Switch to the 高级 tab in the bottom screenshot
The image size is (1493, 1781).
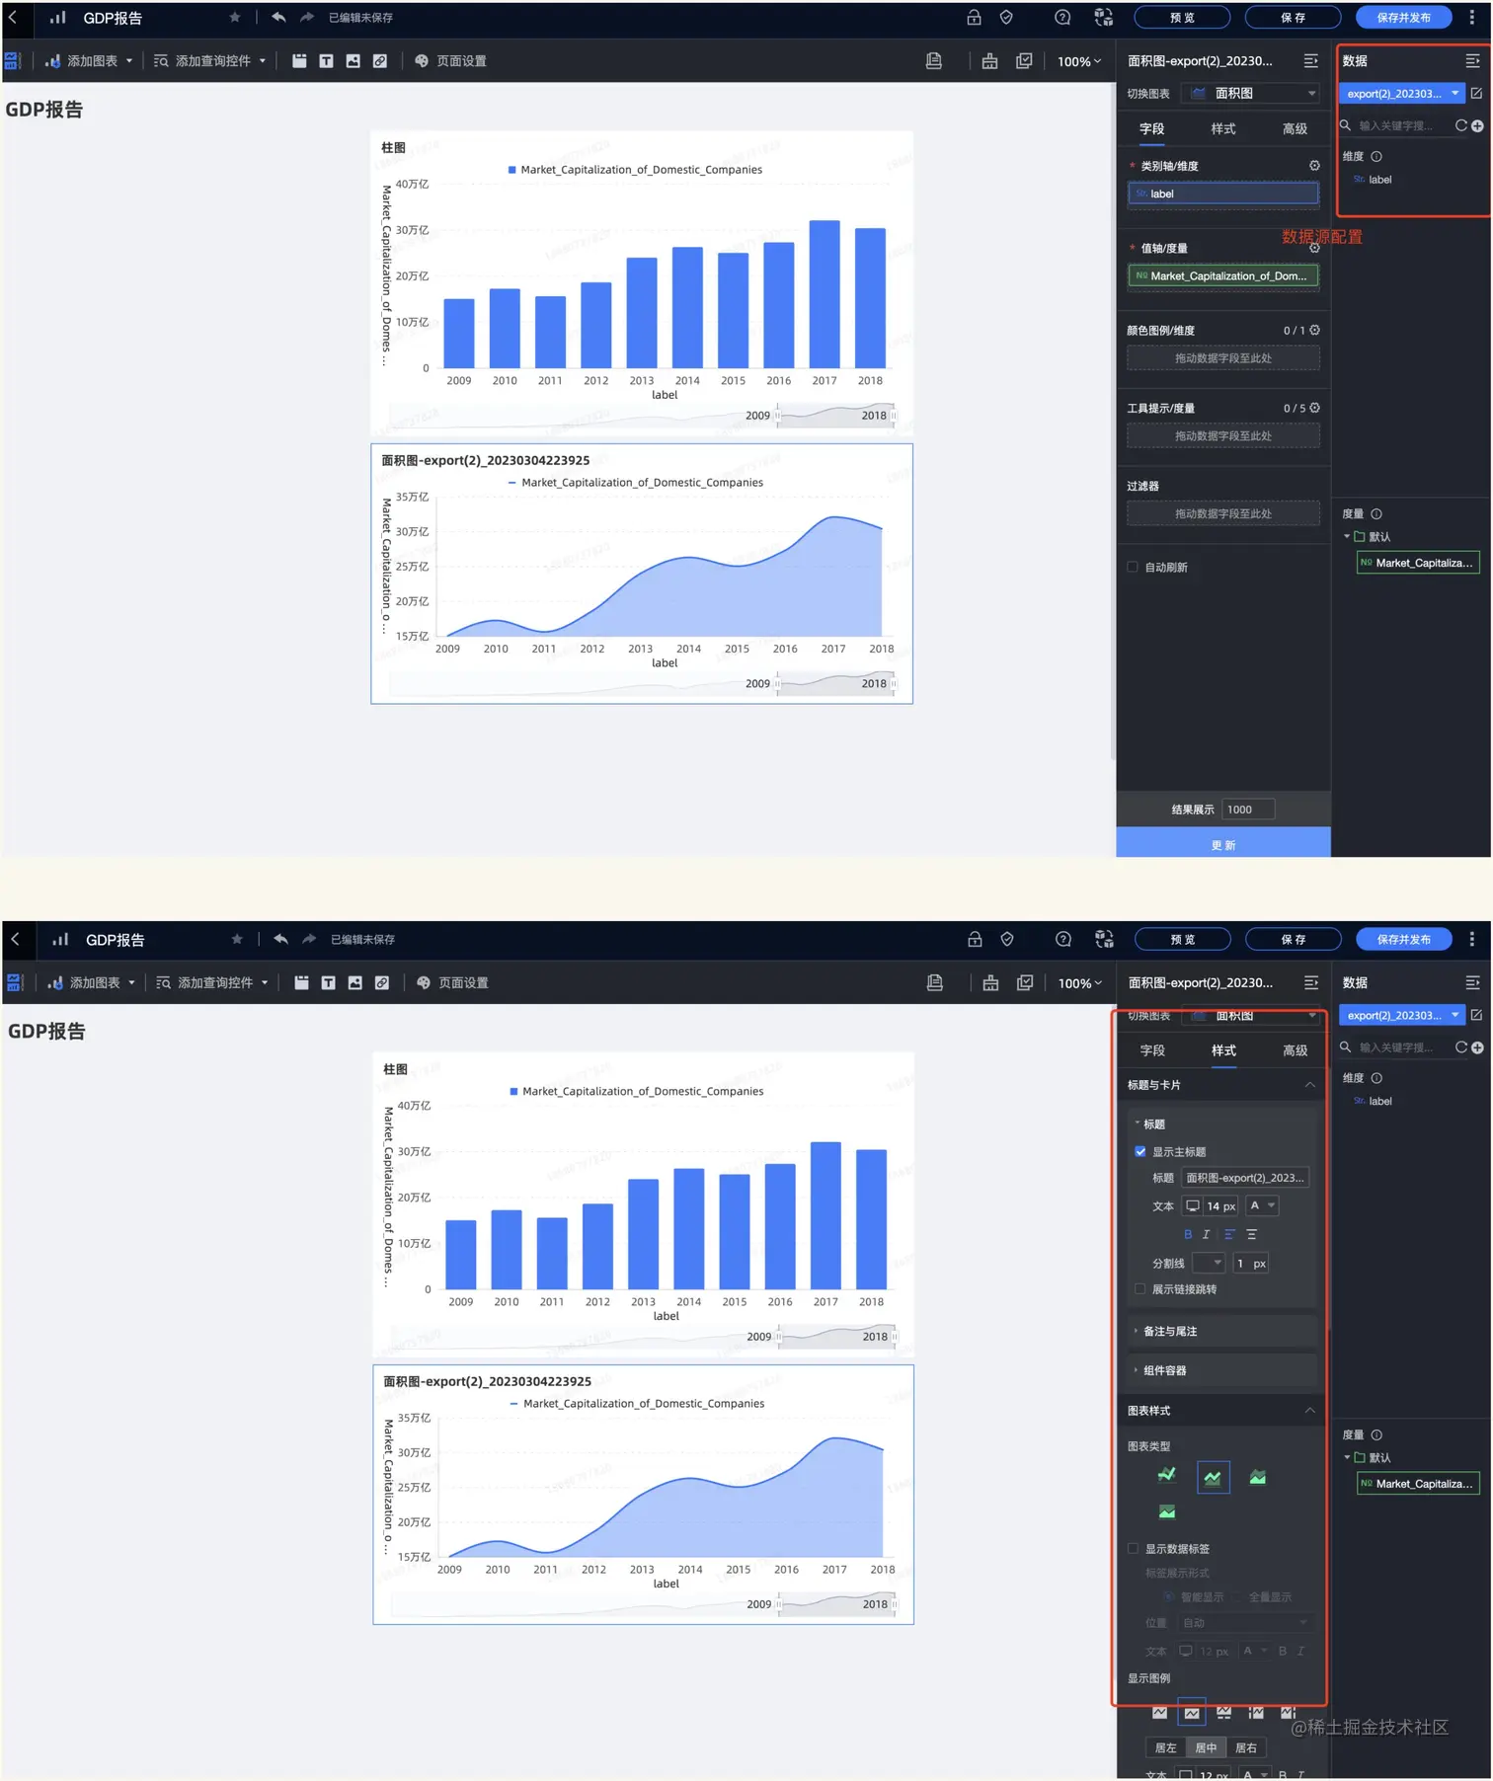[1295, 1051]
